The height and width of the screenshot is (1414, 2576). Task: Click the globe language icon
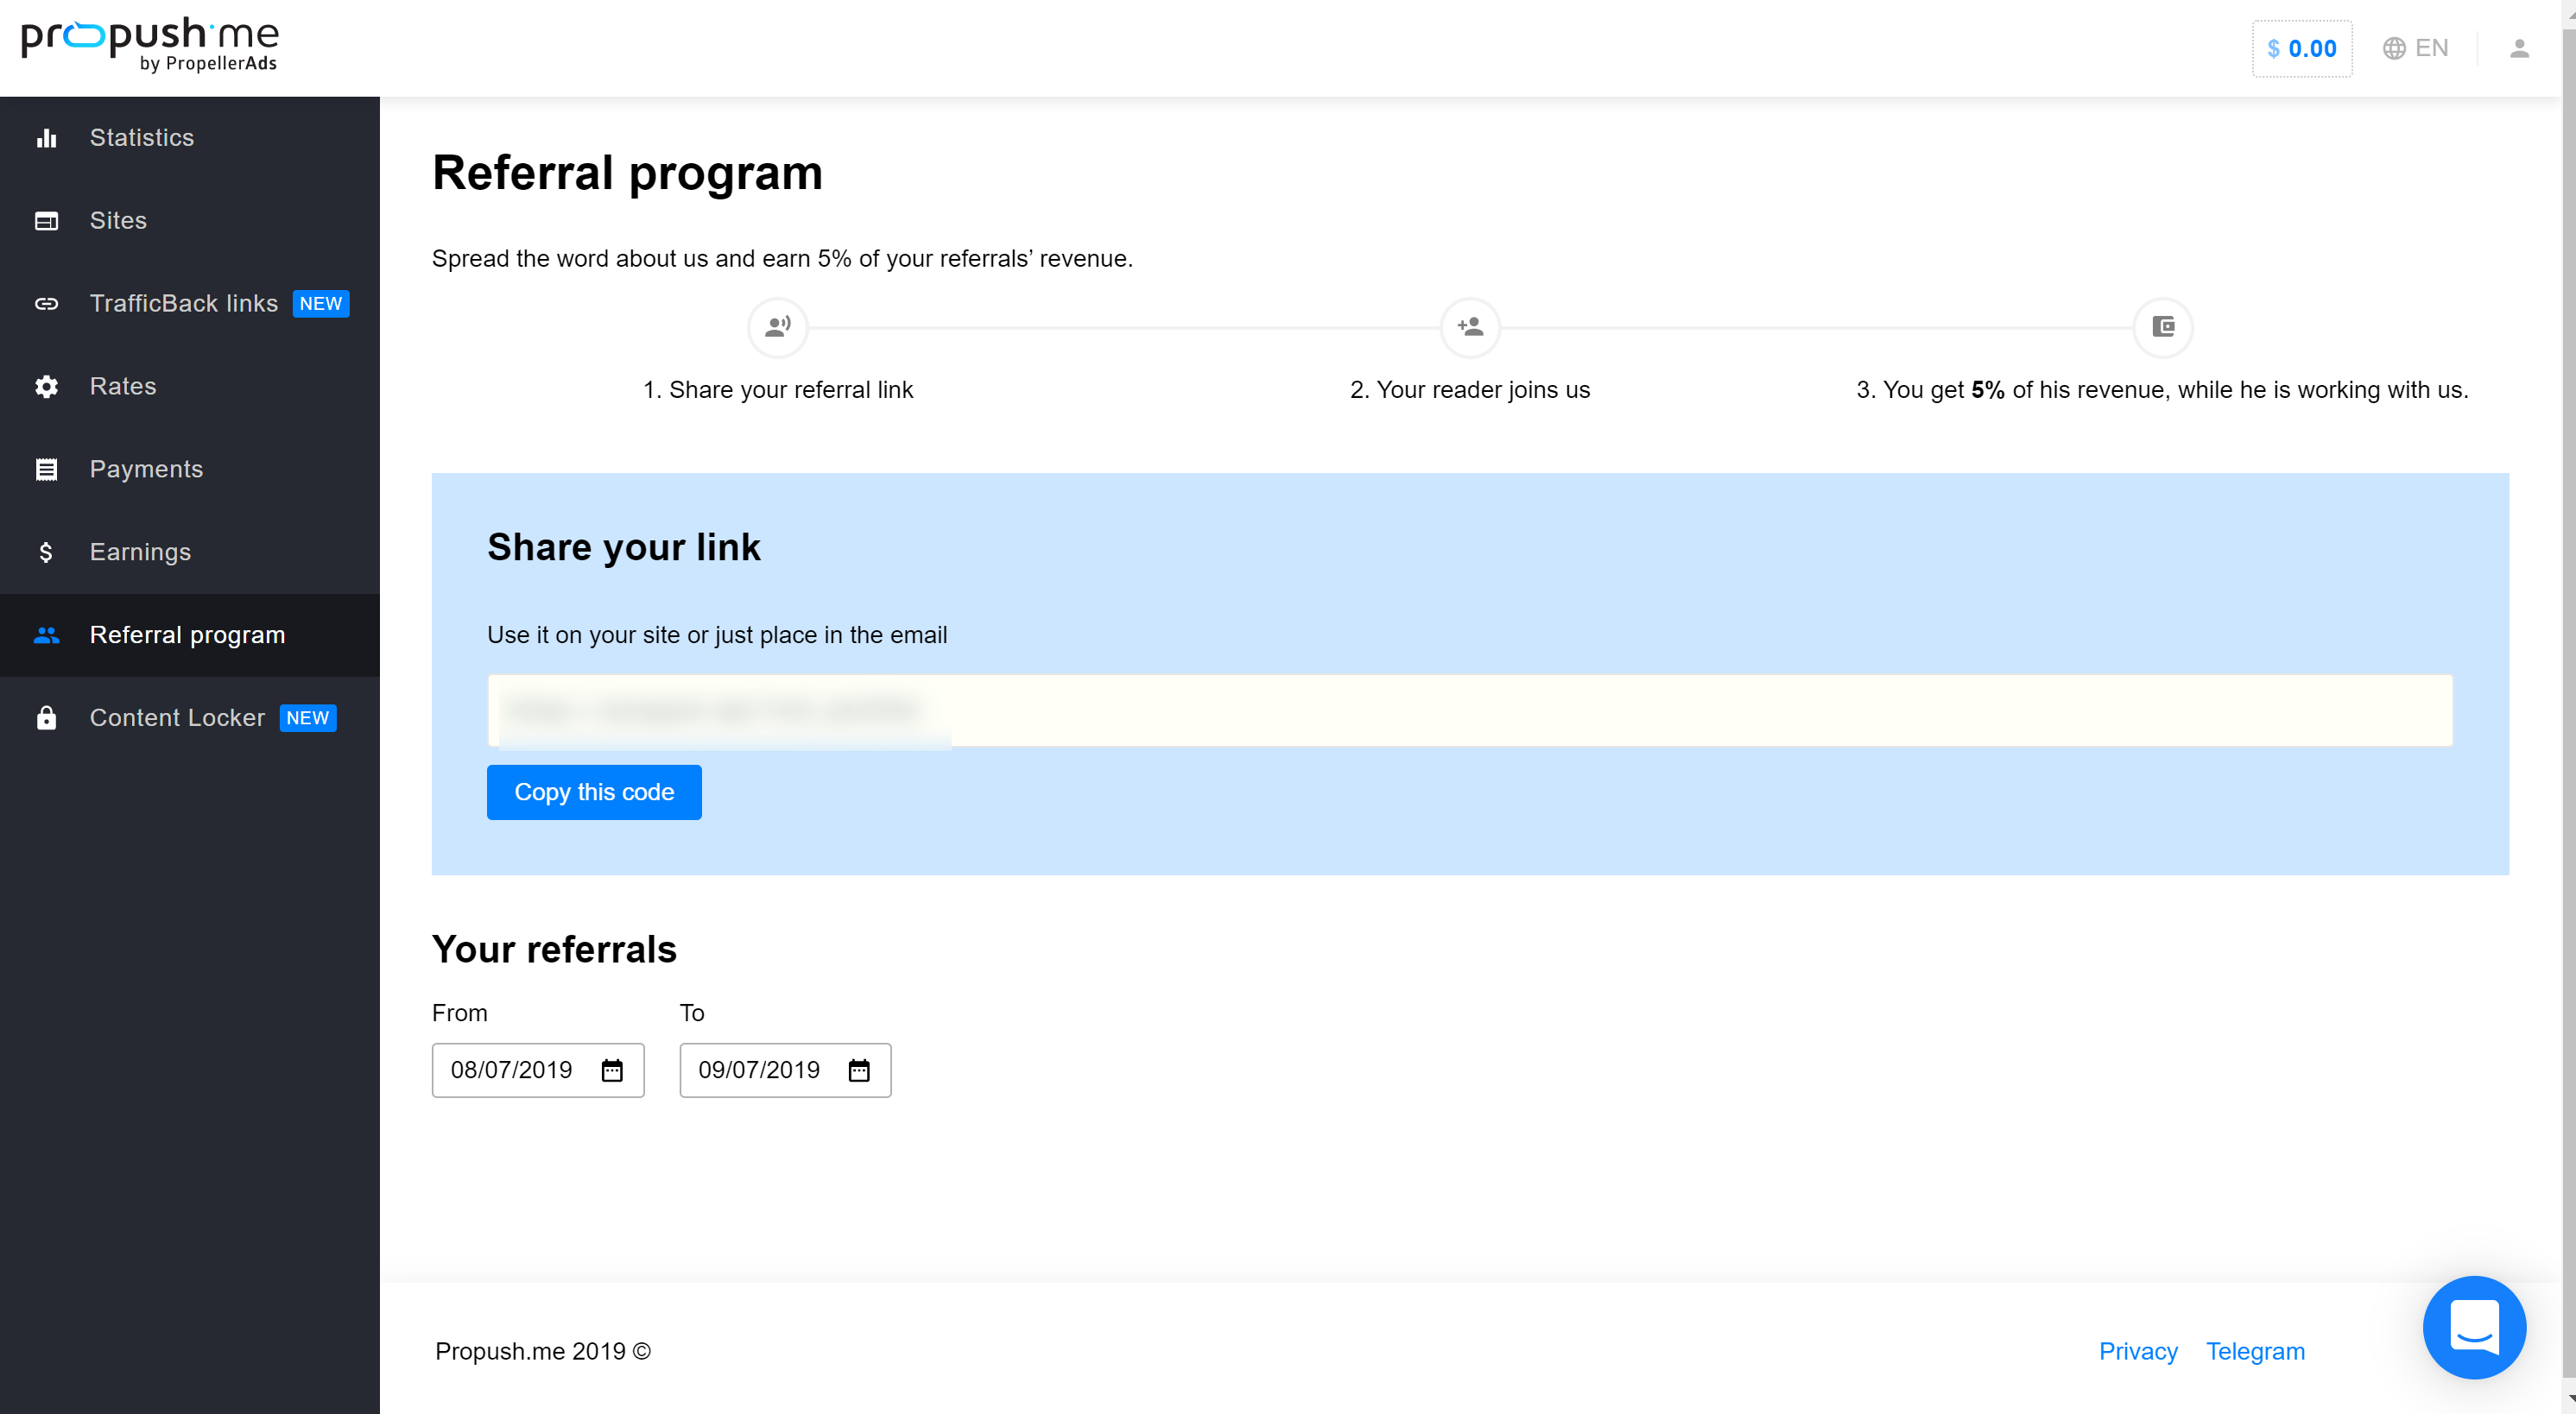[2393, 48]
